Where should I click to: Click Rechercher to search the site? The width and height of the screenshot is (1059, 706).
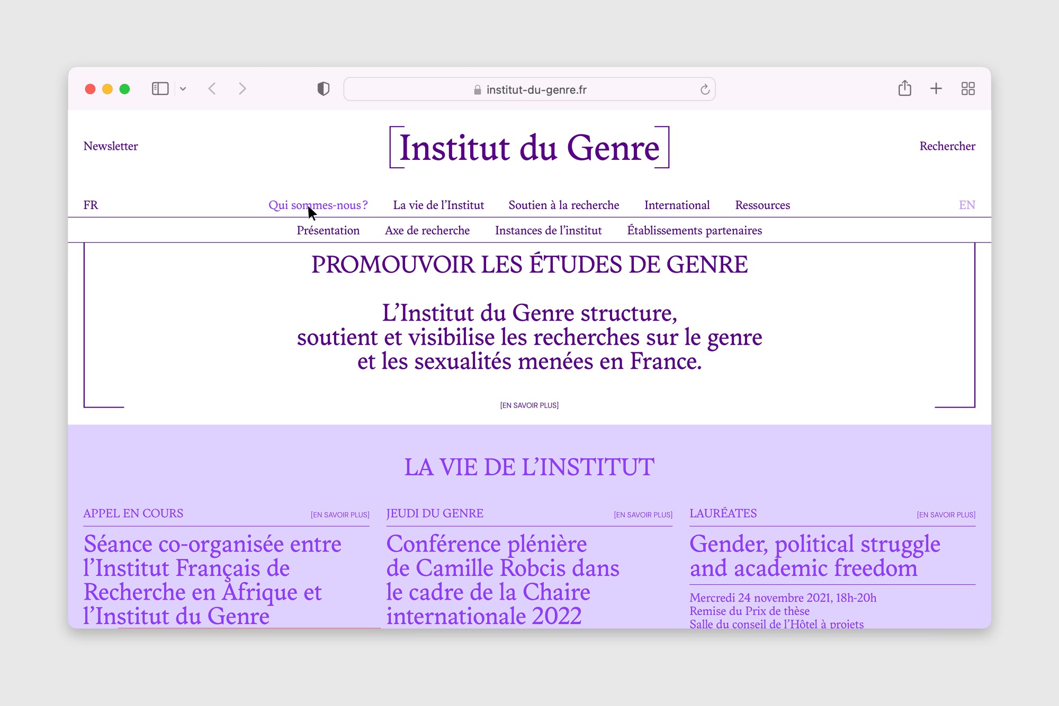pyautogui.click(x=947, y=146)
